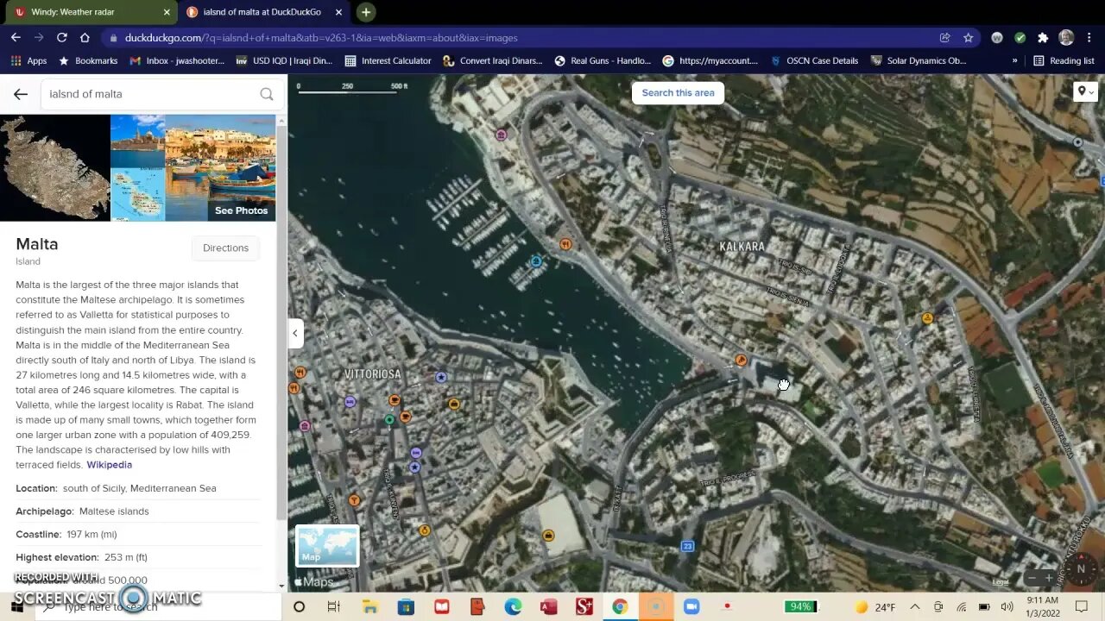Viewport: 1105px width, 621px height.
Task: Get Directions to Malta
Action: click(x=225, y=248)
